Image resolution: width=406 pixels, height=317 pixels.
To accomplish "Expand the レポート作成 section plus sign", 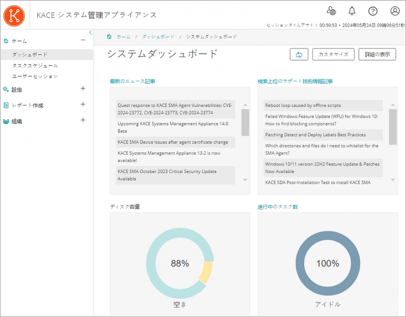I will pyautogui.click(x=83, y=104).
